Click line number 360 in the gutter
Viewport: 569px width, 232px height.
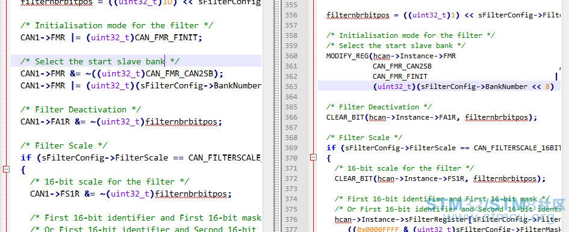pyautogui.click(x=291, y=56)
